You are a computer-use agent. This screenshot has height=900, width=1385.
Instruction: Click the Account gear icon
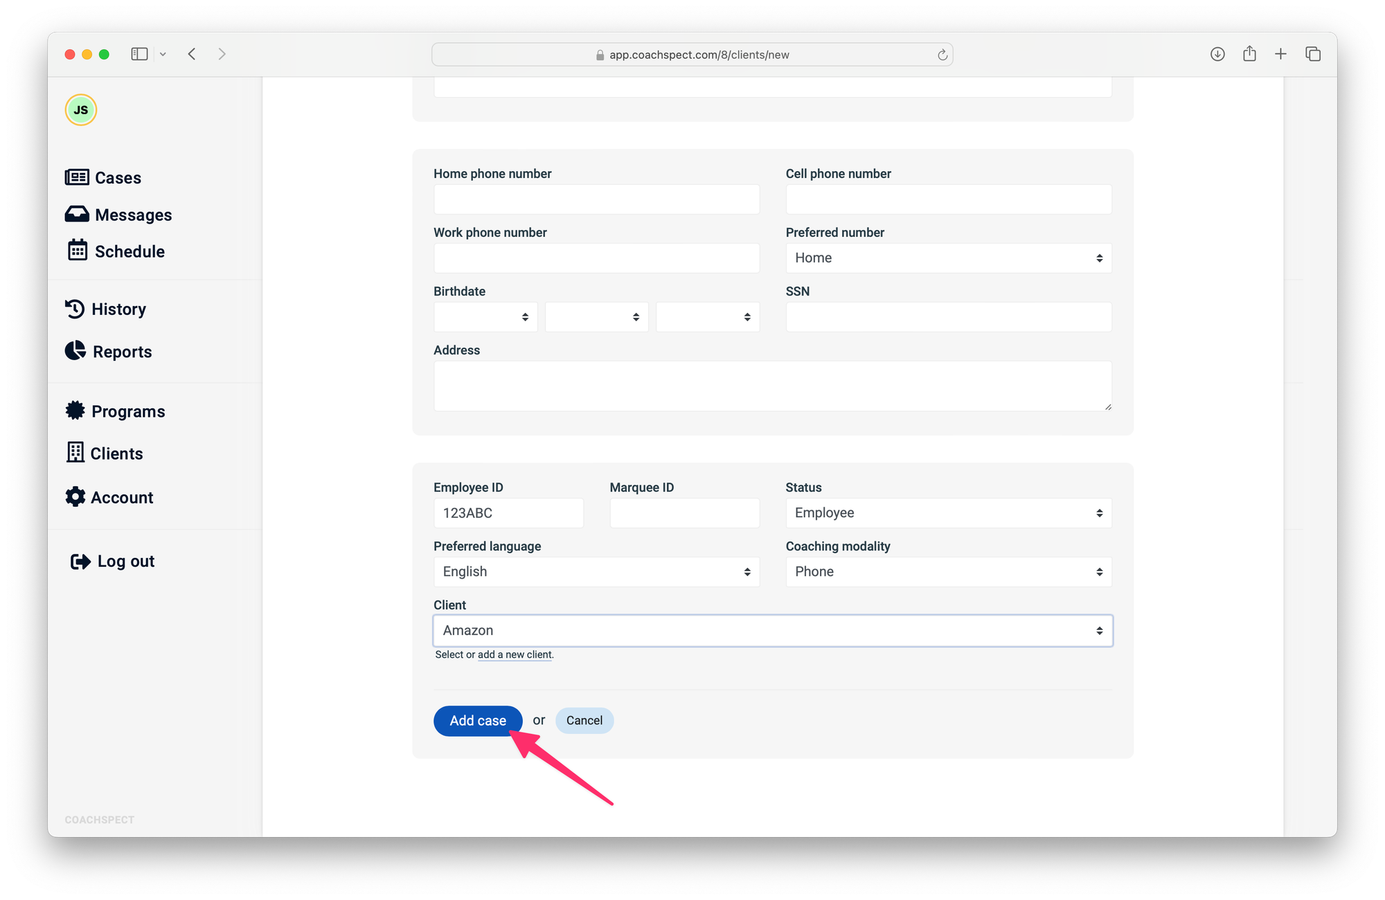tap(75, 496)
